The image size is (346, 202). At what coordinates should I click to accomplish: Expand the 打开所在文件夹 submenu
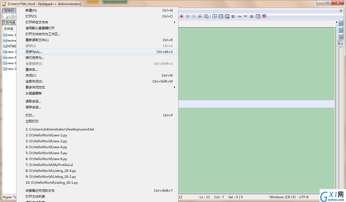click(x=97, y=22)
